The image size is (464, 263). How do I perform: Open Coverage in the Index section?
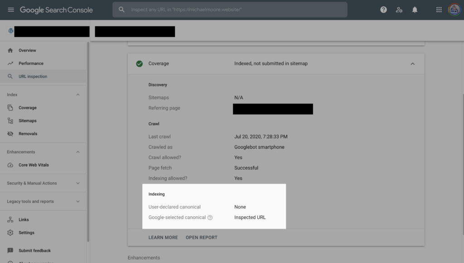[x=43, y=108]
